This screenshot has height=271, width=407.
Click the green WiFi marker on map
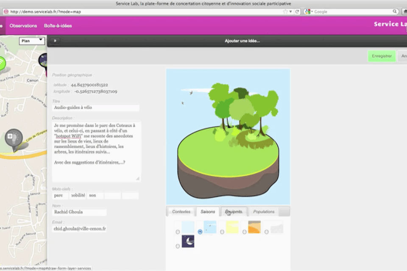(2, 64)
